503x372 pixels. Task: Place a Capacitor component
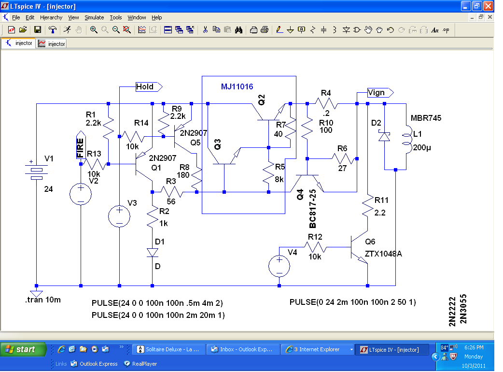point(324,30)
